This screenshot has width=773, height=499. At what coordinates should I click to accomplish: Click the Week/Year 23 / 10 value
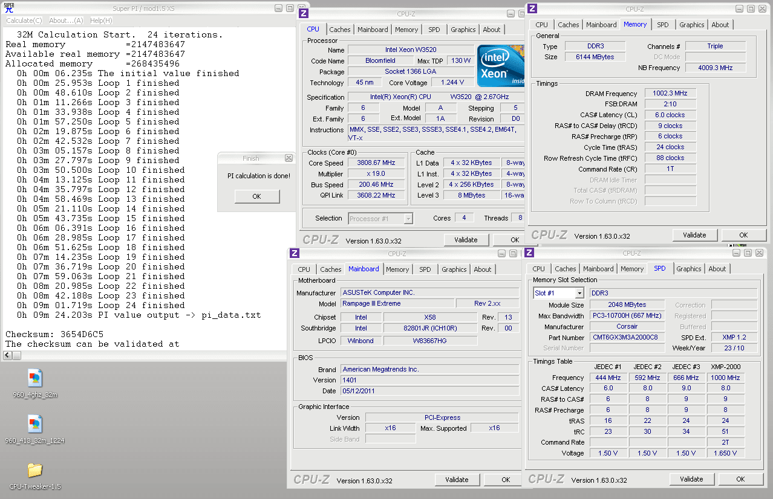tap(734, 348)
